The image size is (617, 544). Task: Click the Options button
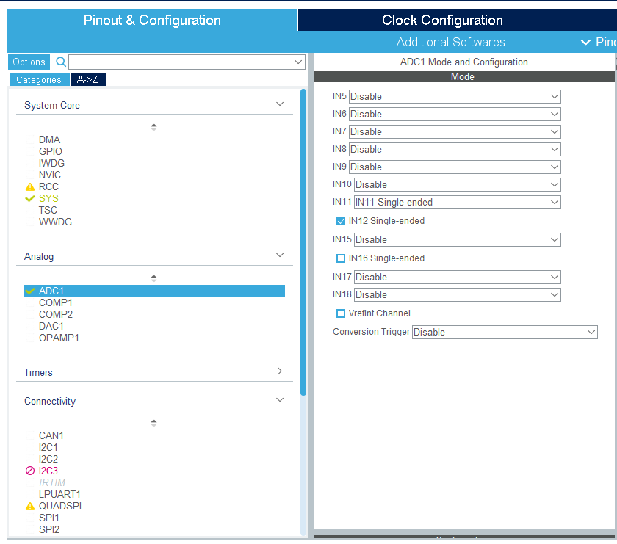(x=29, y=62)
